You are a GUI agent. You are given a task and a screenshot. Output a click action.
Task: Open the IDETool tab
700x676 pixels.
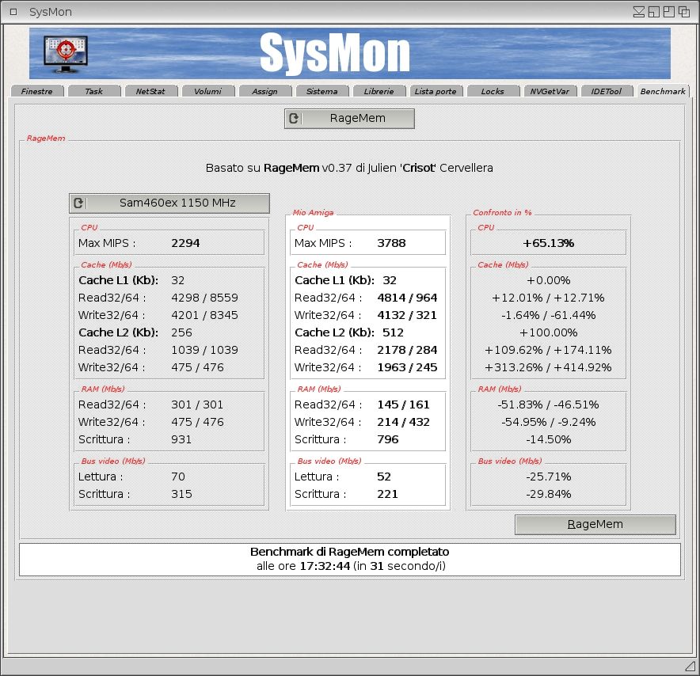click(x=607, y=92)
